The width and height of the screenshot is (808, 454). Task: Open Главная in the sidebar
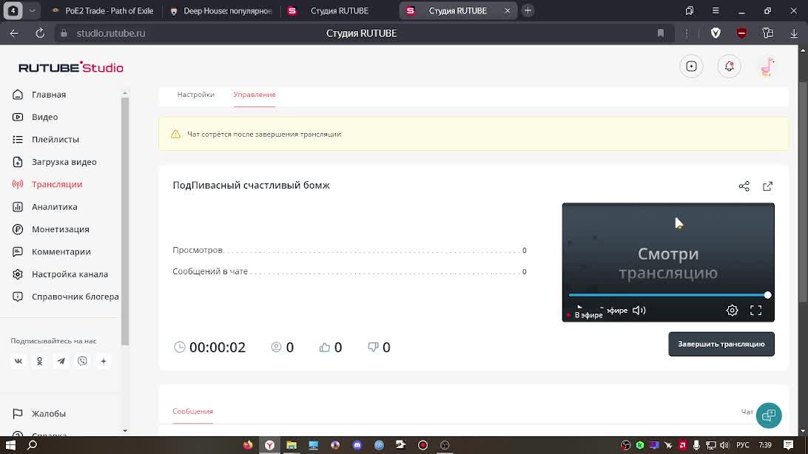48,95
